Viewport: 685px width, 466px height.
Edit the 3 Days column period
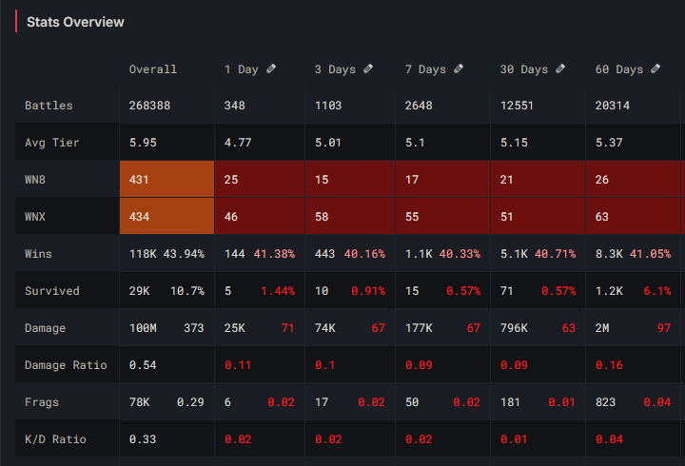[368, 68]
